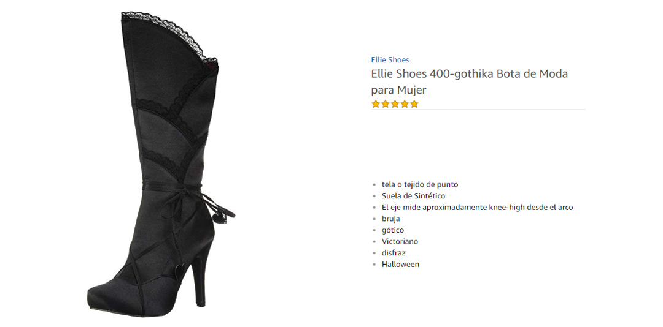
Task: Click the 'tela o tejido de punto' bullet
Action: pos(420,184)
